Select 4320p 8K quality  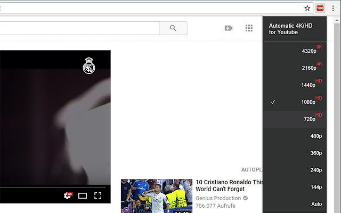click(295, 51)
